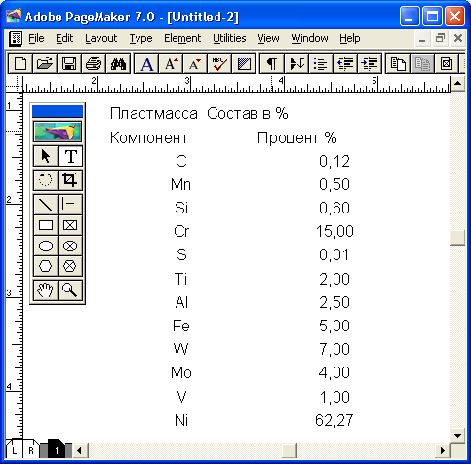Save the publication with the floppy disk icon

69,63
